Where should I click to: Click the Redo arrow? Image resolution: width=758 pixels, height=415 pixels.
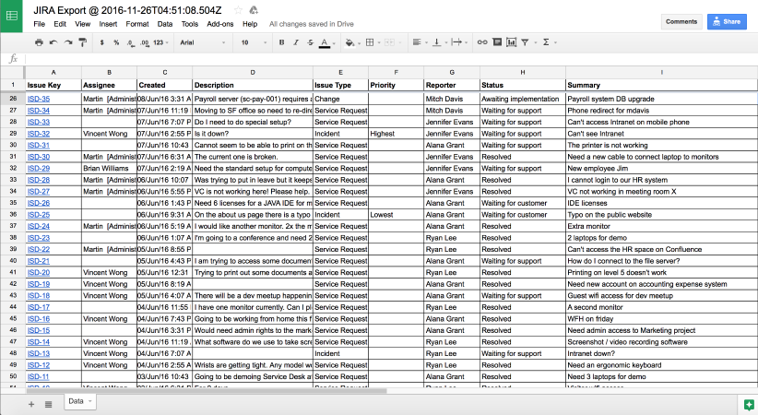pos(68,42)
